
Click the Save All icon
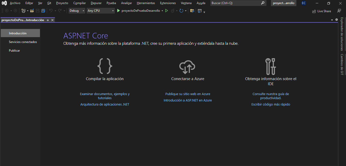click(x=43, y=11)
